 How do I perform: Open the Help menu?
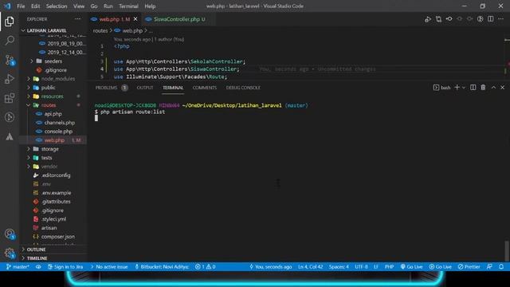[150, 6]
